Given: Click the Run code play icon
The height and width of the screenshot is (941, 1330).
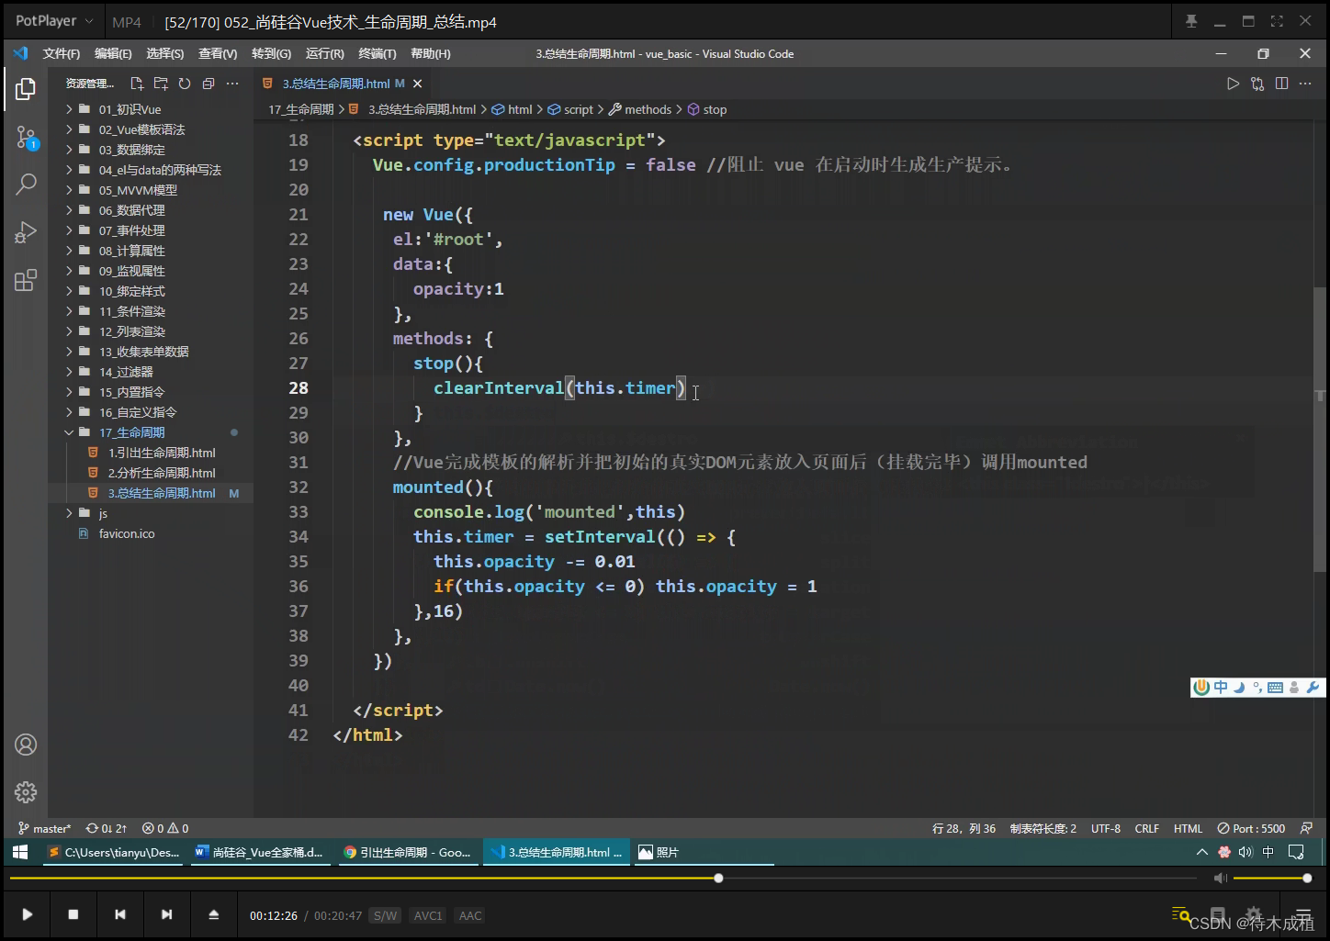Looking at the screenshot, I should click(1233, 84).
